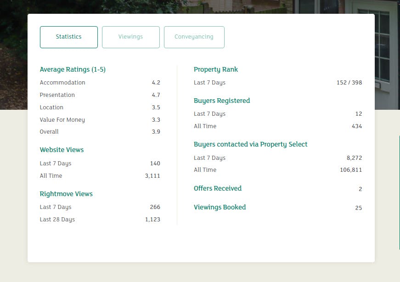Select the Conveyancing tab

tap(194, 37)
